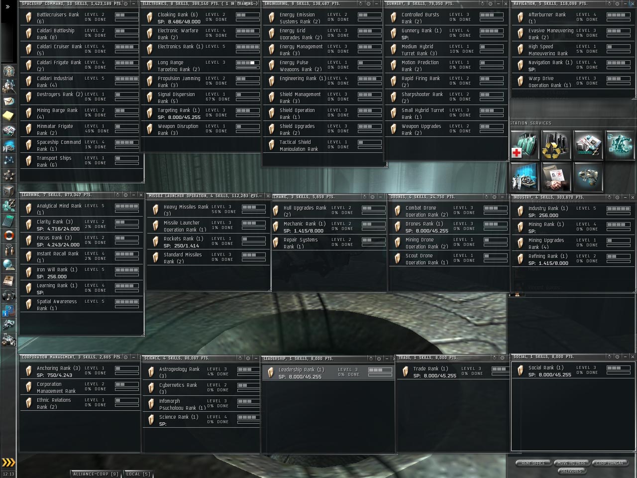637x478 pixels.
Task: Select the 'Infomorph' skill name text
Action: [x=170, y=401]
